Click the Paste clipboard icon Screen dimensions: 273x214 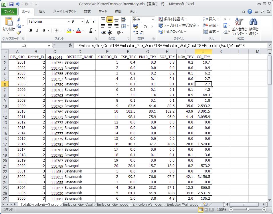pyautogui.click(x=9, y=21)
